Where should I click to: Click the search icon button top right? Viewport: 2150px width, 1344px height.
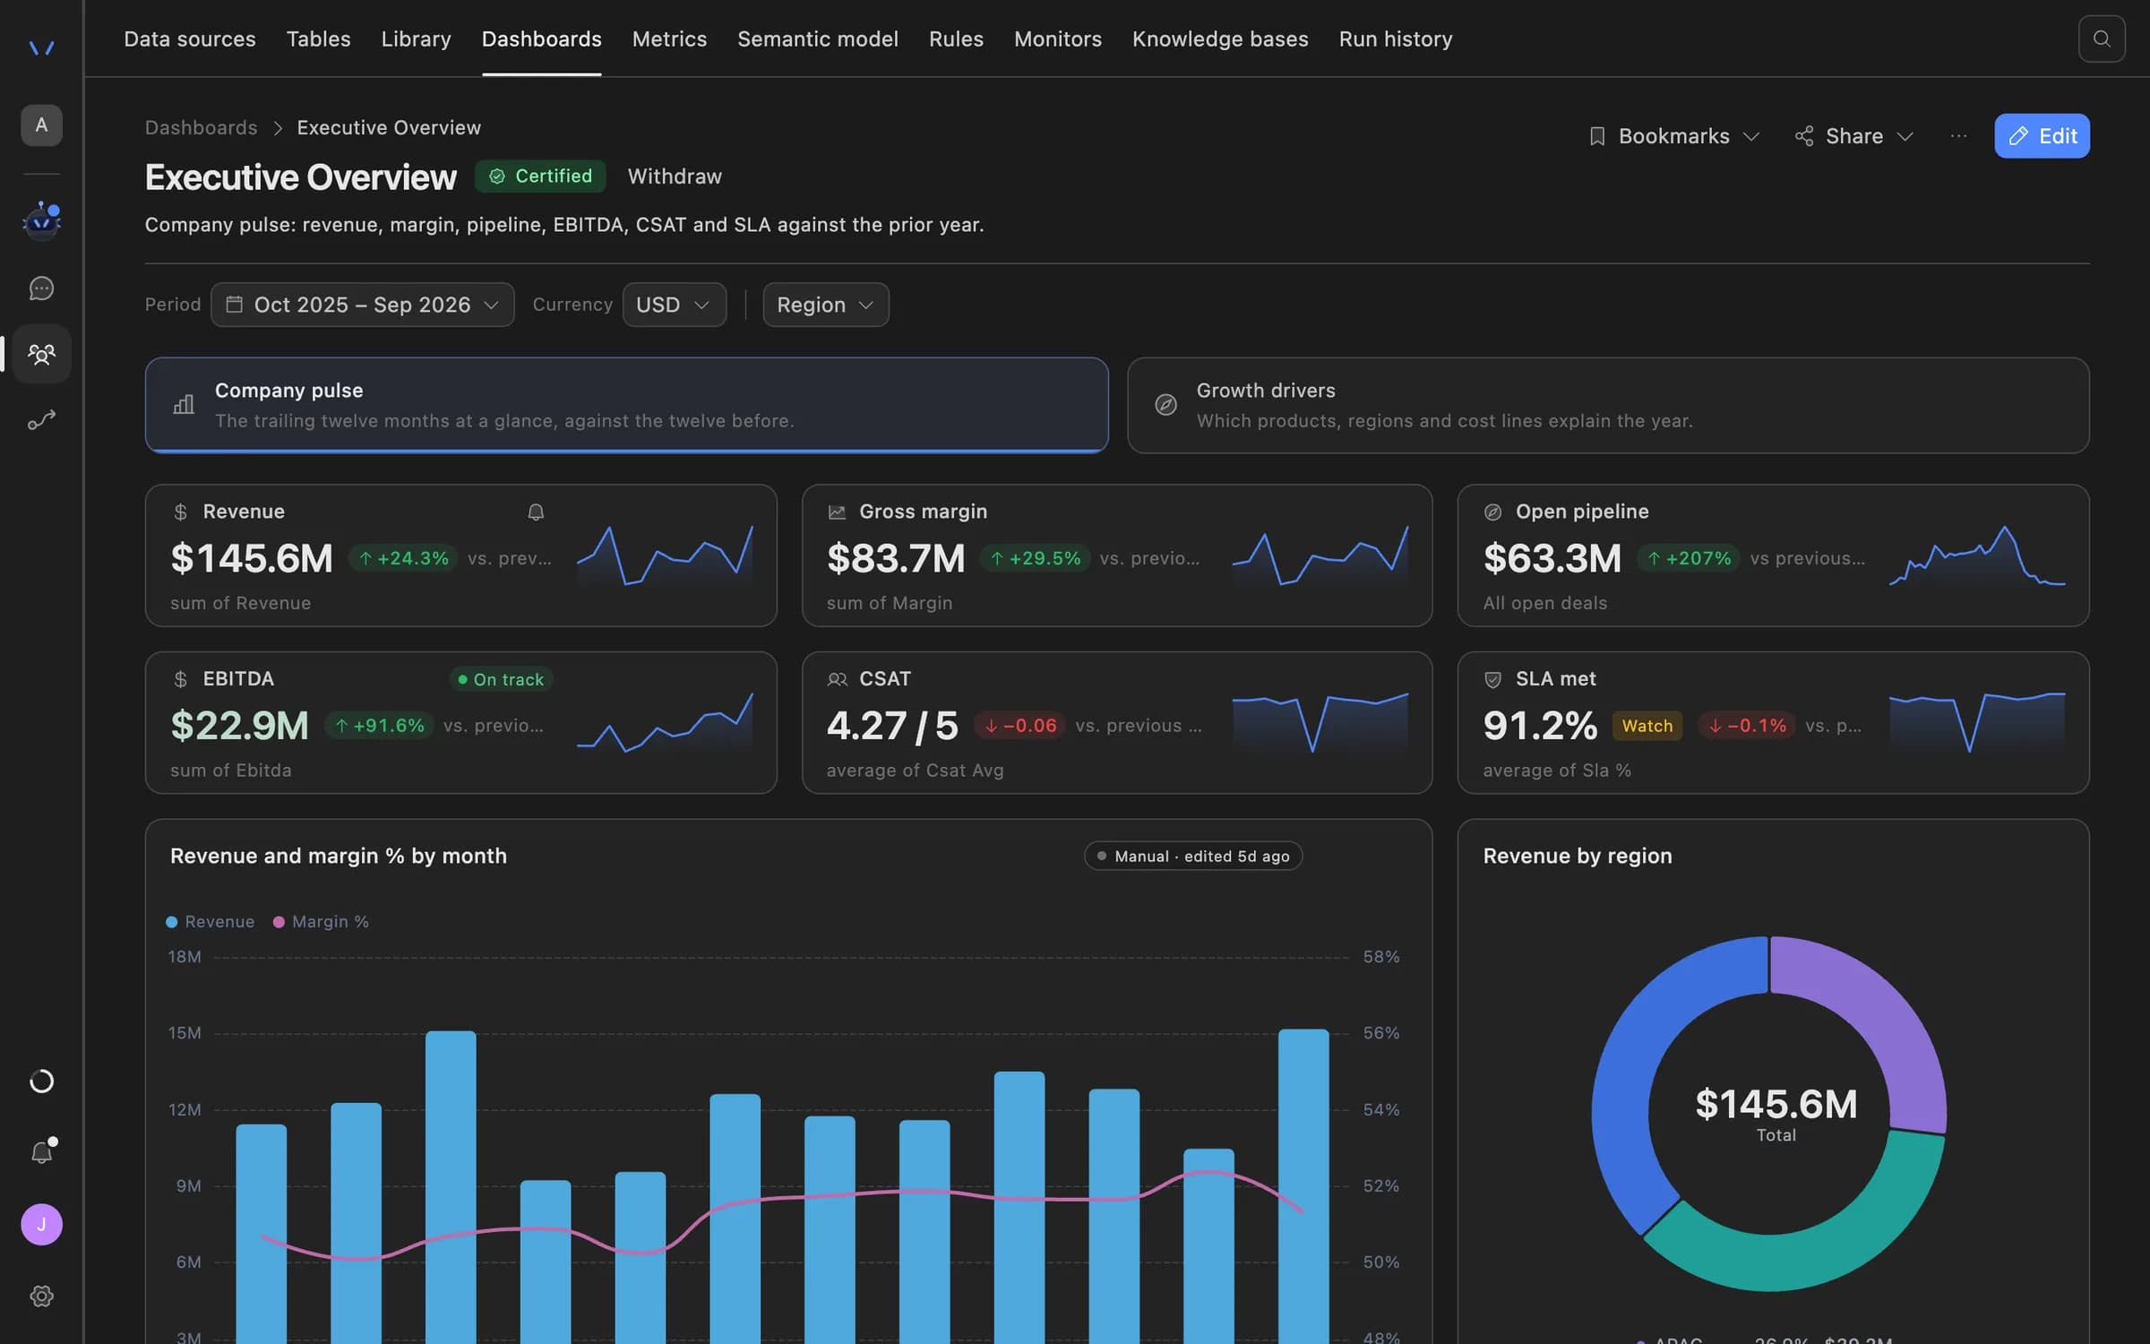point(2102,39)
